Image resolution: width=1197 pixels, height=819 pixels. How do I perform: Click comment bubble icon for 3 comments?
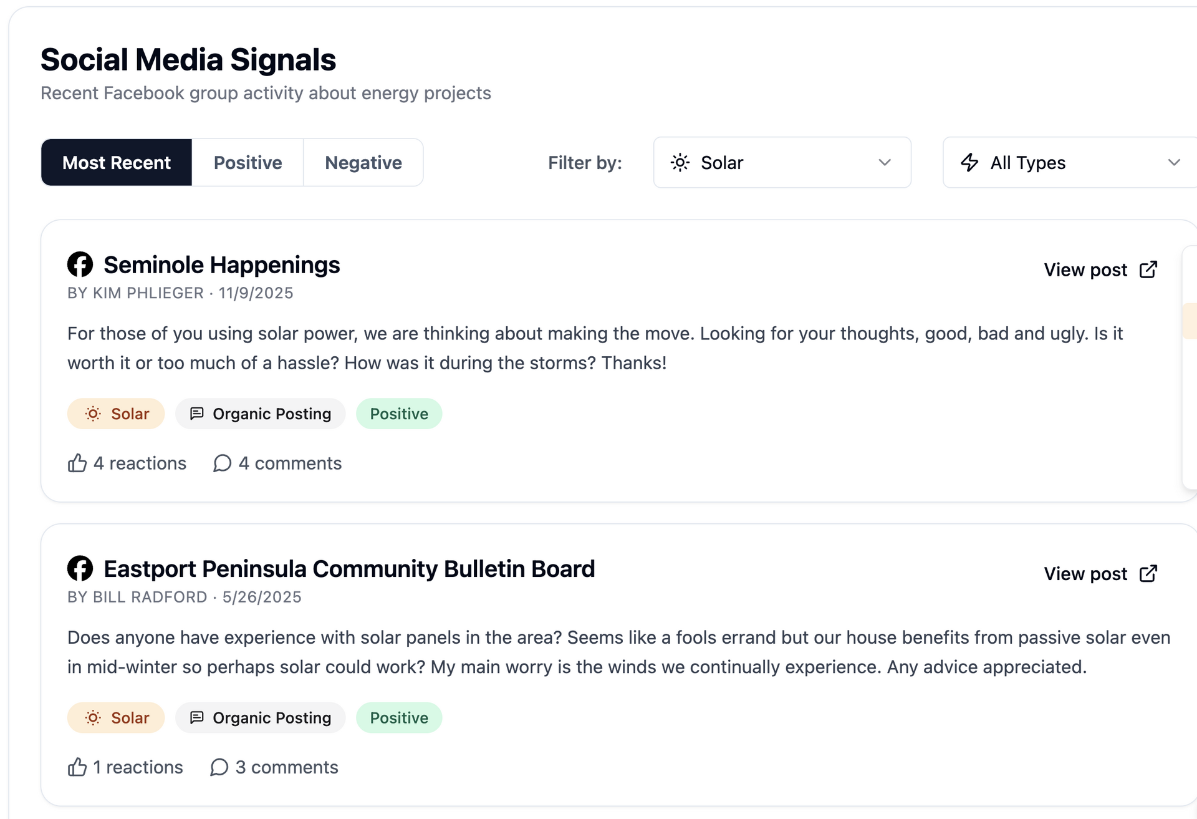coord(219,767)
